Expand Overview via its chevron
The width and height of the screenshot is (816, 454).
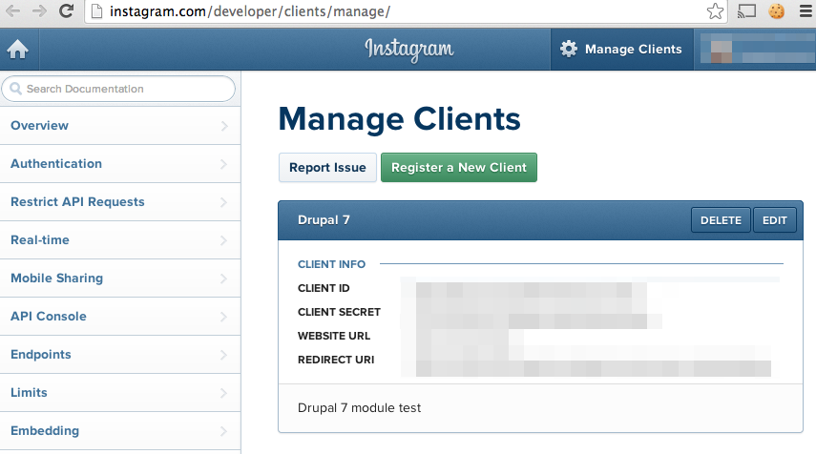(x=223, y=126)
